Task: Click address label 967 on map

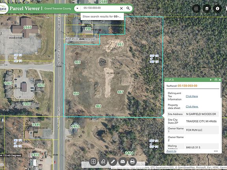Action: [x=120, y=92]
